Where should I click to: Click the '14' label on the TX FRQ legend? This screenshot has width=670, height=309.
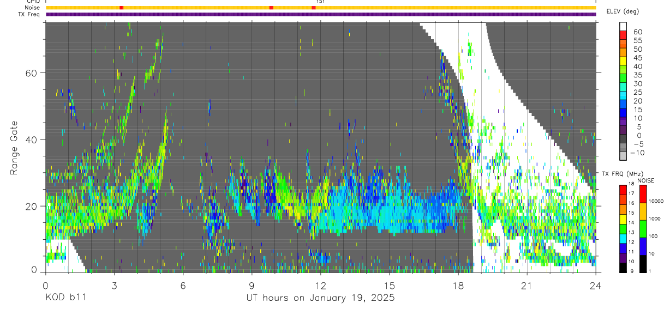point(632,223)
